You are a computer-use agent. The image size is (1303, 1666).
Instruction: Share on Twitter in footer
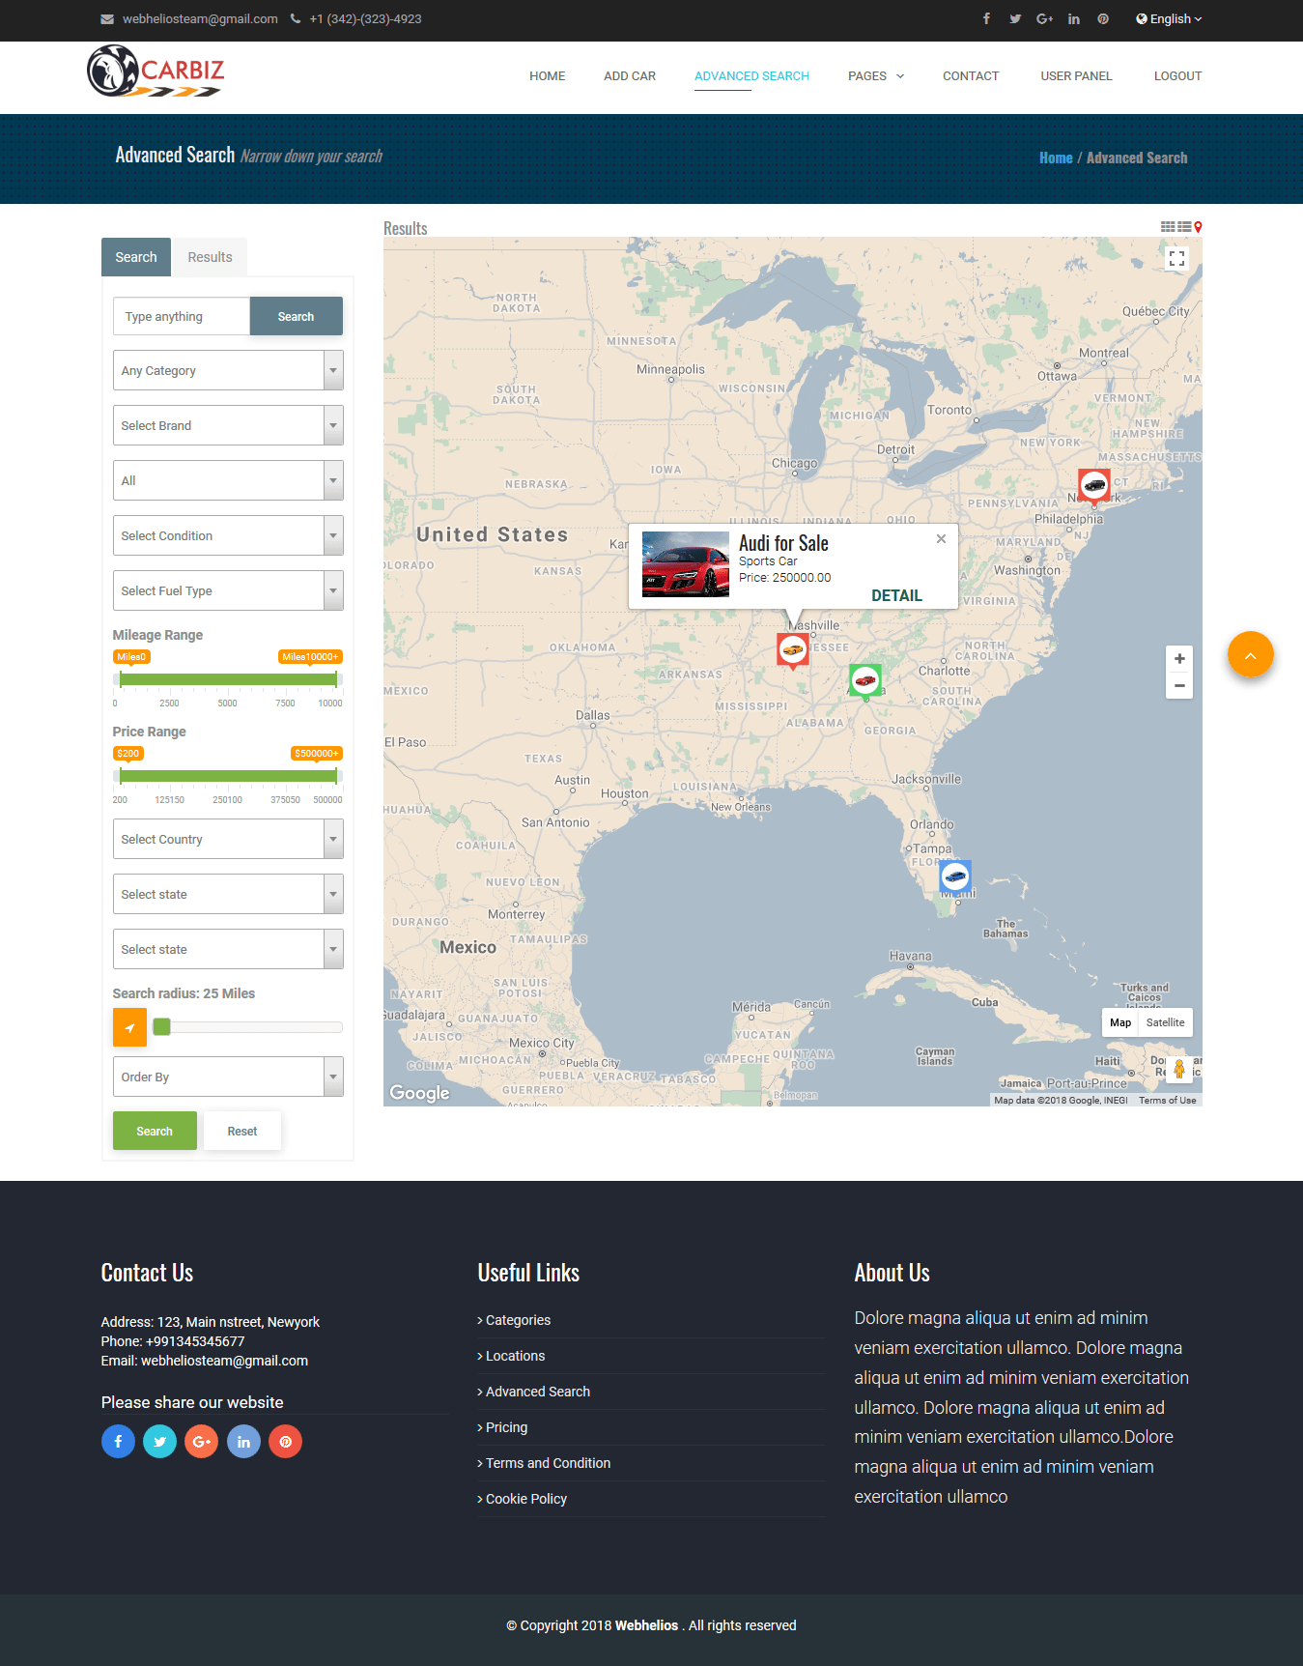point(159,1442)
